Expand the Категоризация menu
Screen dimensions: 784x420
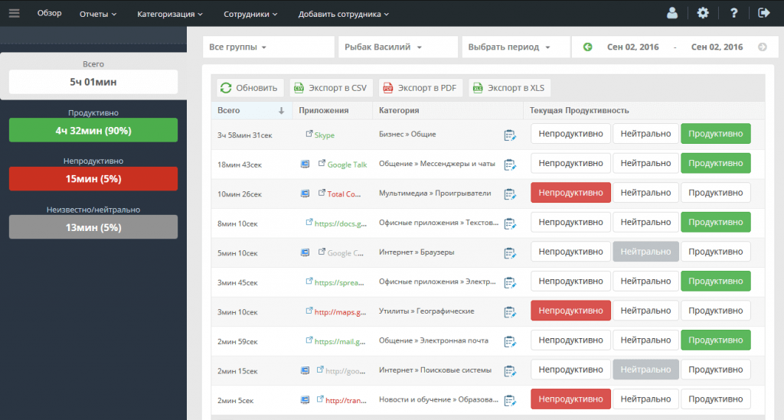pos(170,14)
